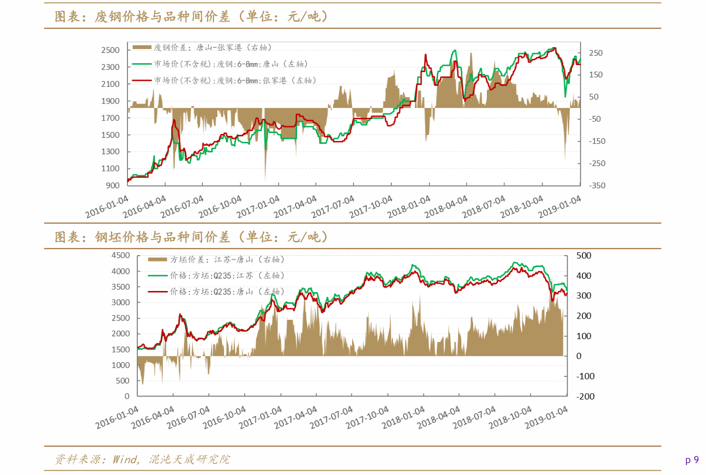
Task: Click left axis value '3500' in 钢坯 chart
Action: pos(121,287)
